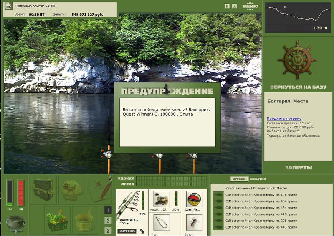The image size is (334, 236).
Task: Click the НАСТРОИТЬ button
Action: point(127,231)
